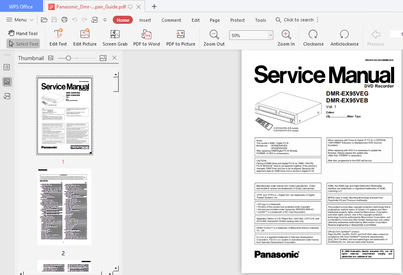The height and width of the screenshot is (275, 403).
Task: Open the Comment ribbon tab
Action: point(171,20)
